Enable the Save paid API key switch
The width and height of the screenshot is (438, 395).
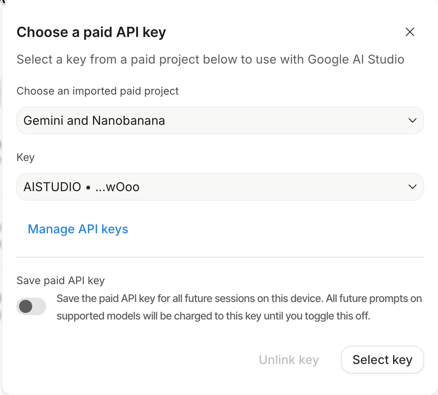point(31,307)
